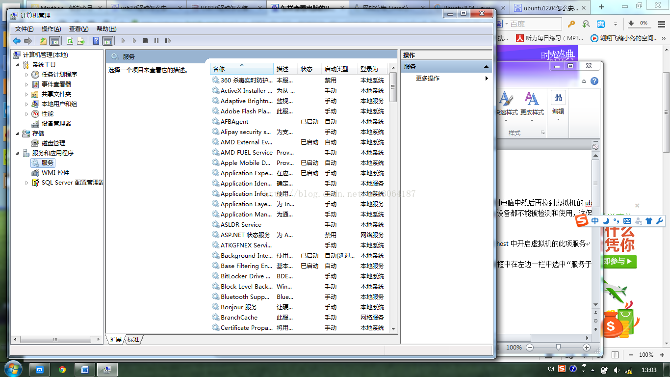Open the 听力每日练习 bookmark
Viewport: 670px width, 377px height.
pyautogui.click(x=549, y=38)
